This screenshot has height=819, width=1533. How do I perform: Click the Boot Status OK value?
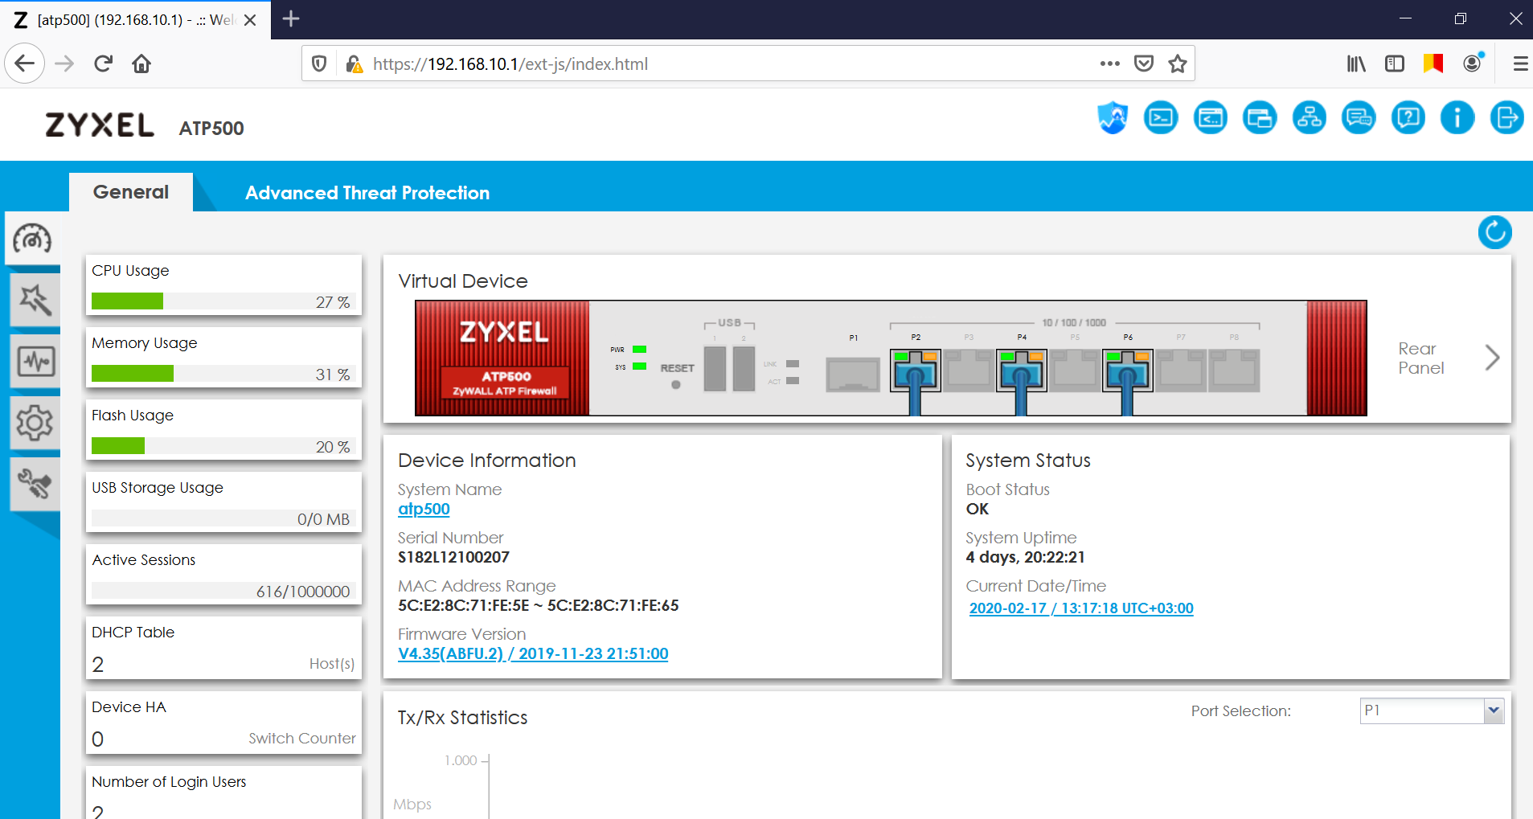[977, 509]
